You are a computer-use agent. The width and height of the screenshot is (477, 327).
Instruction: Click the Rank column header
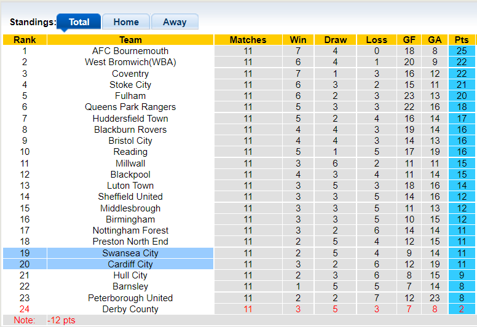(x=25, y=40)
